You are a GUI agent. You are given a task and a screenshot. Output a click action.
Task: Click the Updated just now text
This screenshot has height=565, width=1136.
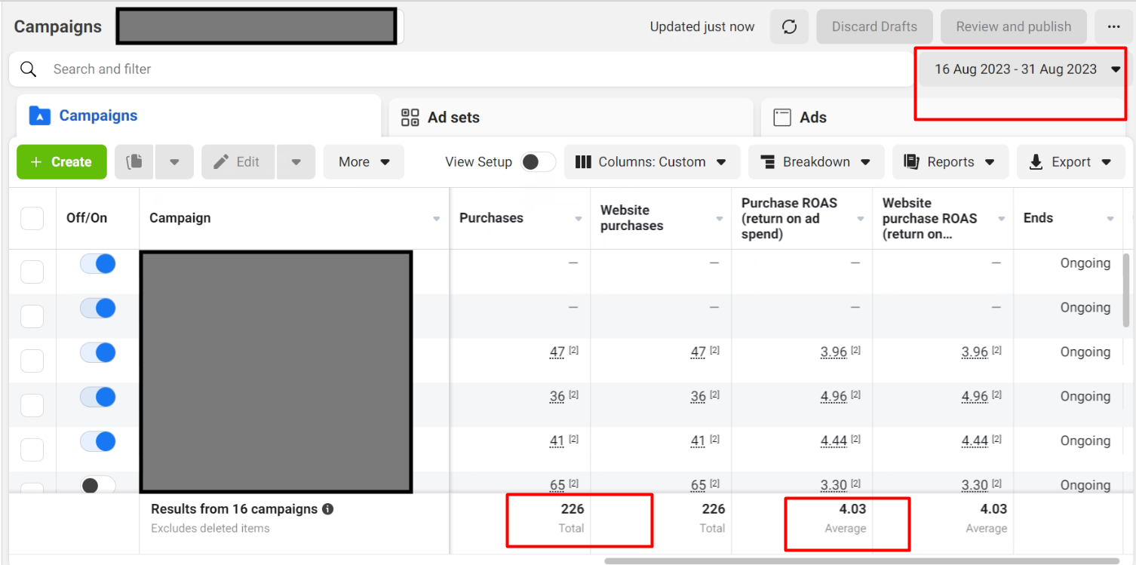702,27
